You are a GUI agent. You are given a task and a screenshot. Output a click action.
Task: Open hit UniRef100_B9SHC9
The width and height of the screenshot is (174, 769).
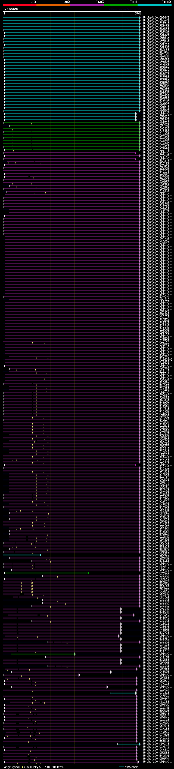point(156,29)
